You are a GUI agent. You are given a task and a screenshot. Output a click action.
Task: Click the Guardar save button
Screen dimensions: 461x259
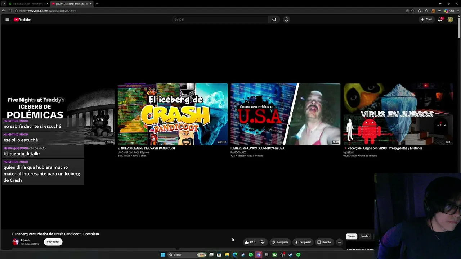pyautogui.click(x=324, y=242)
